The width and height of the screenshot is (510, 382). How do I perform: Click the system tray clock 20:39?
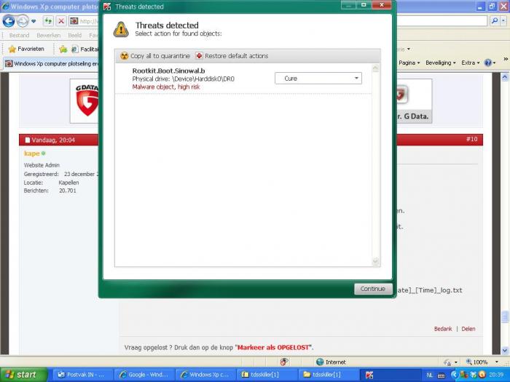click(x=495, y=375)
